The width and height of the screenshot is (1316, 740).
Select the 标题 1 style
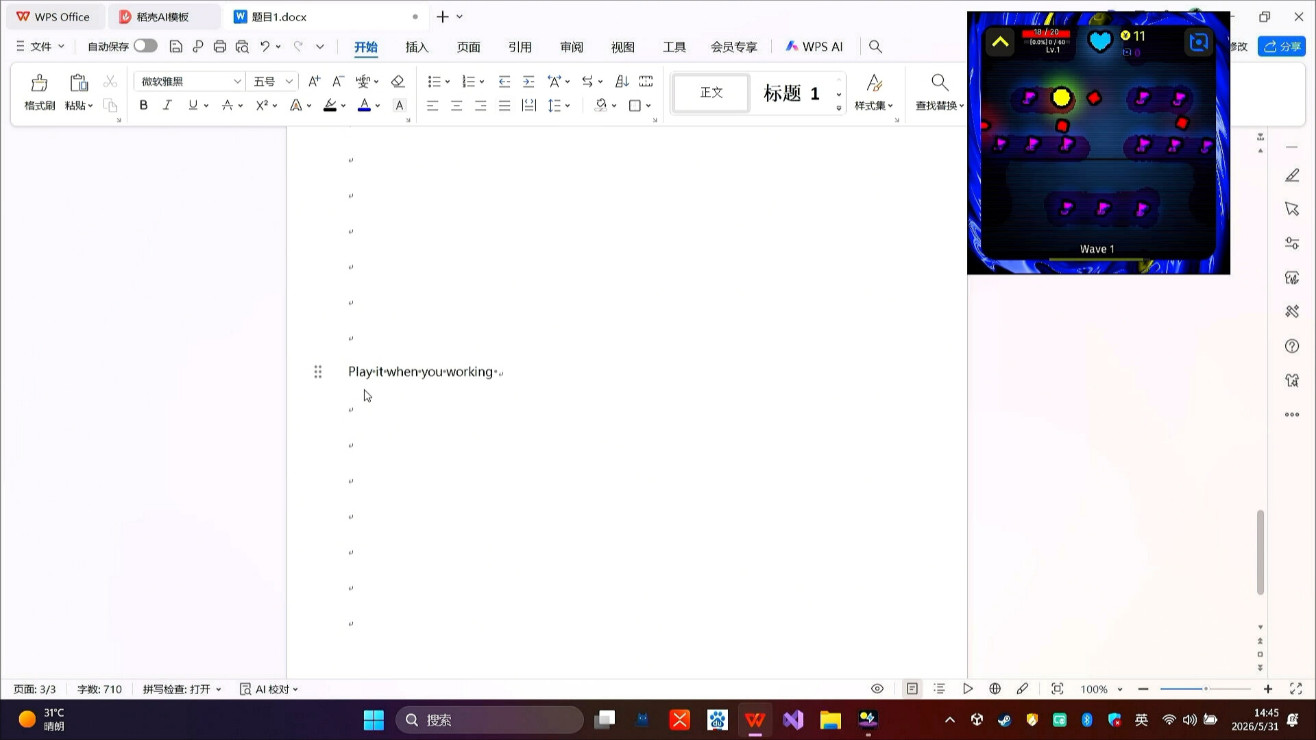792,92
